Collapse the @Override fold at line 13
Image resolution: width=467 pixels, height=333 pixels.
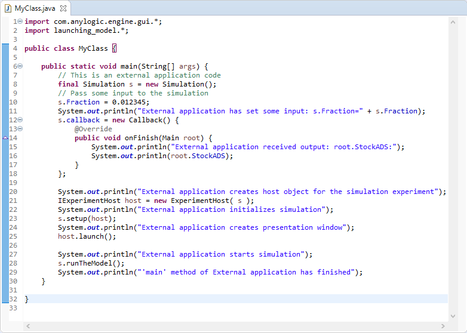(x=20, y=129)
